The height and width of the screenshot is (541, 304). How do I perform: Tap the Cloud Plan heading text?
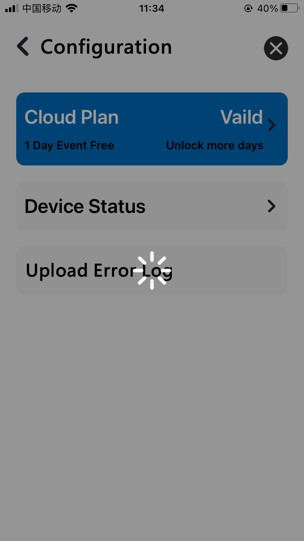point(72,118)
